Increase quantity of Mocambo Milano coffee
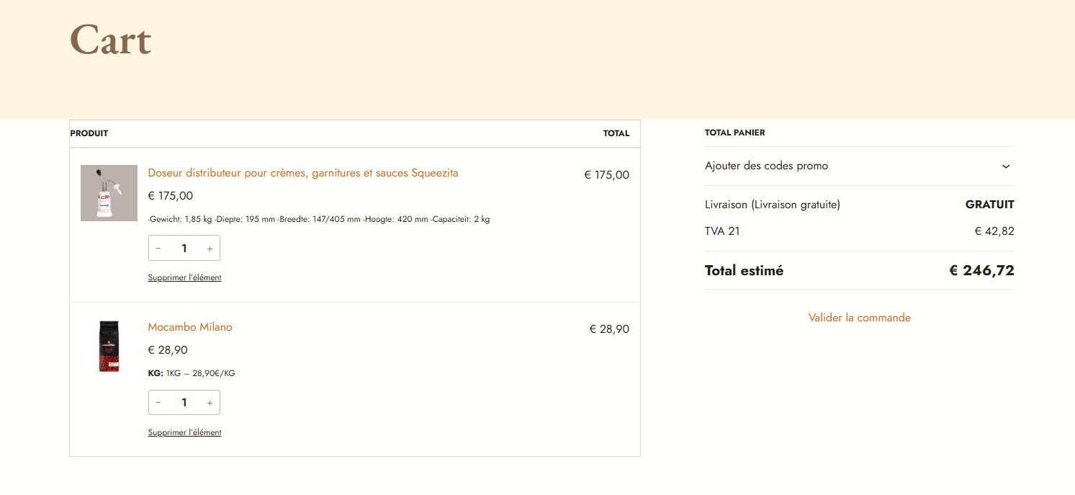Image resolution: width=1075 pixels, height=495 pixels. 210,403
